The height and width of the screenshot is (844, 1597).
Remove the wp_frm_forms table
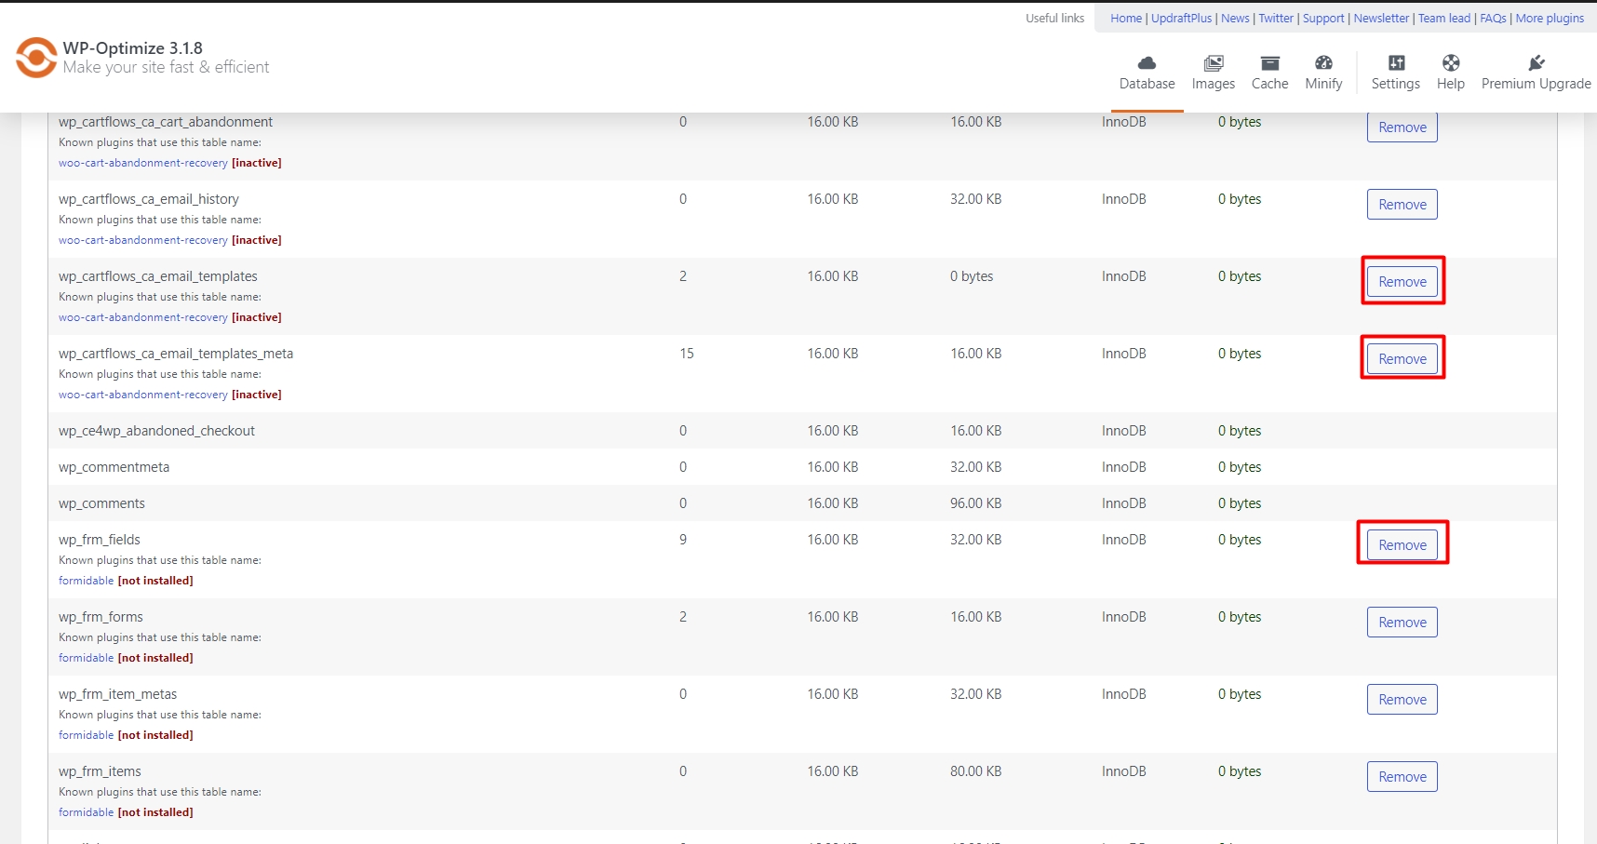(x=1402, y=623)
